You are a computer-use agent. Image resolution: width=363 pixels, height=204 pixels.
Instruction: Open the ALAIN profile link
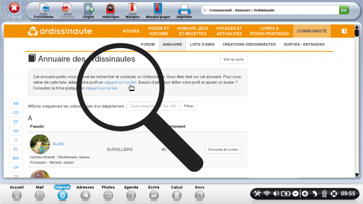click(x=58, y=144)
